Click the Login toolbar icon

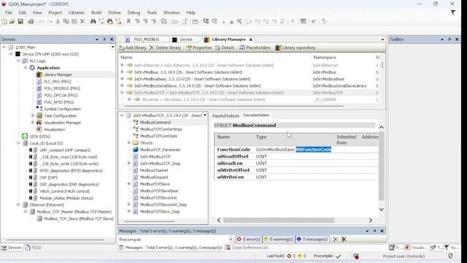[x=206, y=21]
